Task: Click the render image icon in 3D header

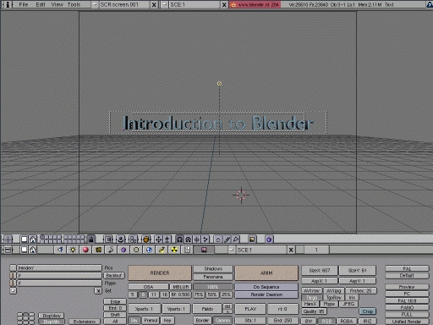Action: click(x=252, y=240)
